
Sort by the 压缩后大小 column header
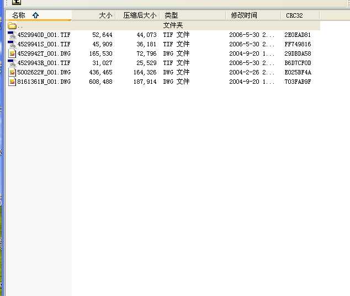(137, 15)
